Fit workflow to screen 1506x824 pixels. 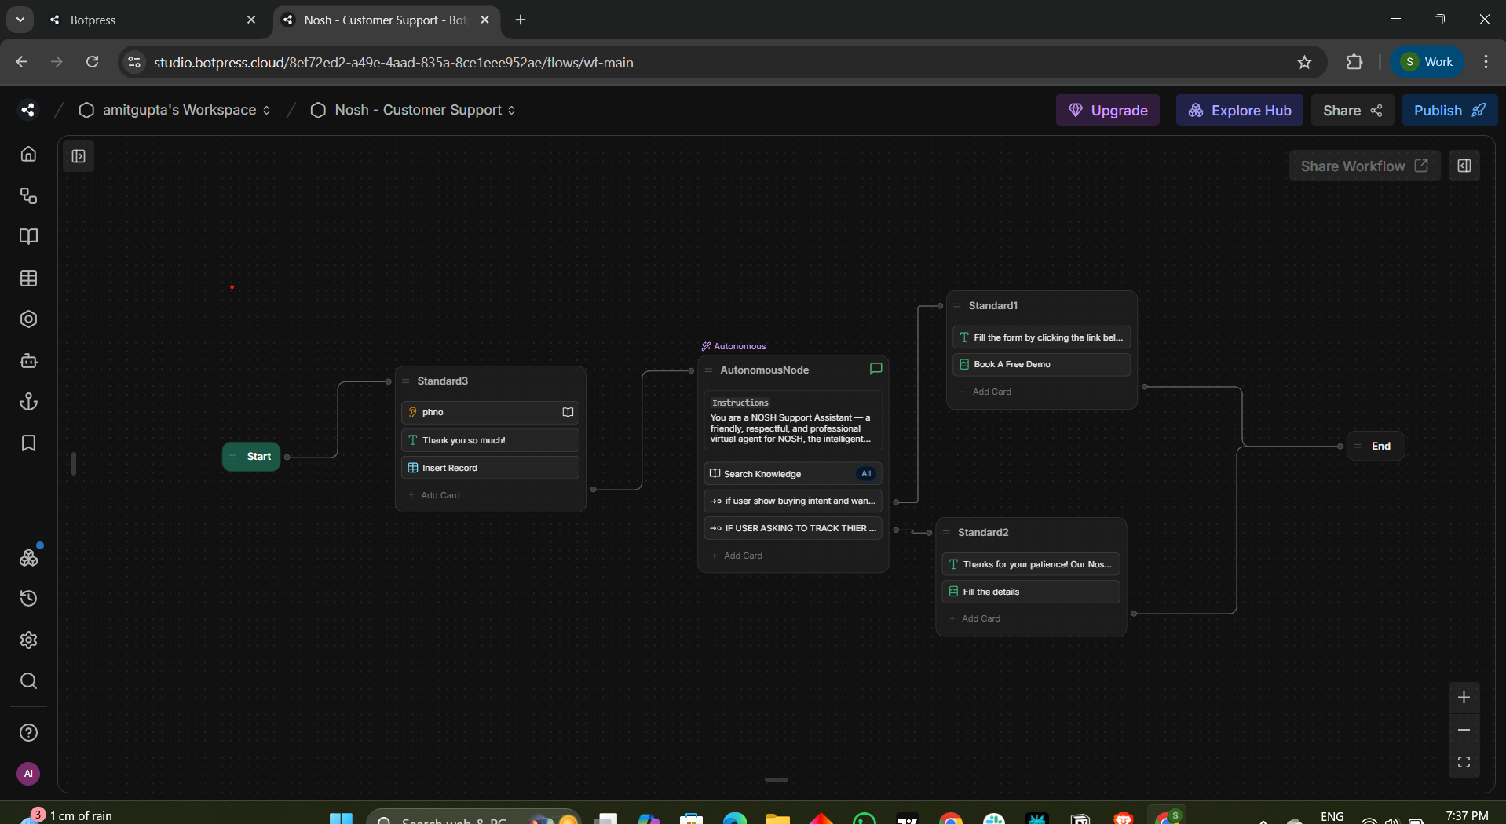(1464, 762)
